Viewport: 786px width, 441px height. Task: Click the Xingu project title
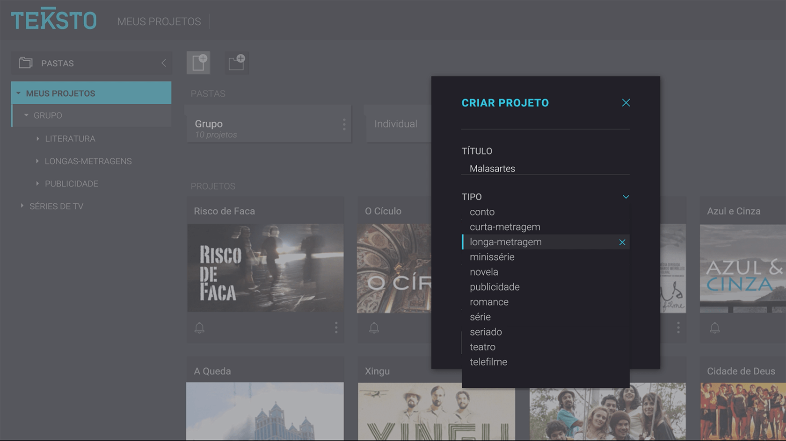pos(377,371)
